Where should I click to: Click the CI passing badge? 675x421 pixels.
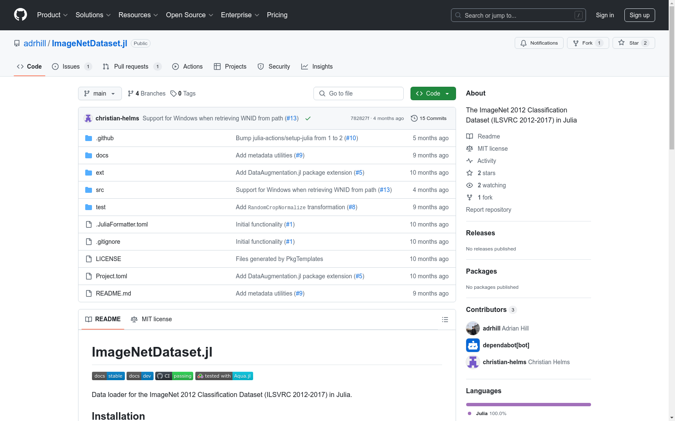[174, 376]
